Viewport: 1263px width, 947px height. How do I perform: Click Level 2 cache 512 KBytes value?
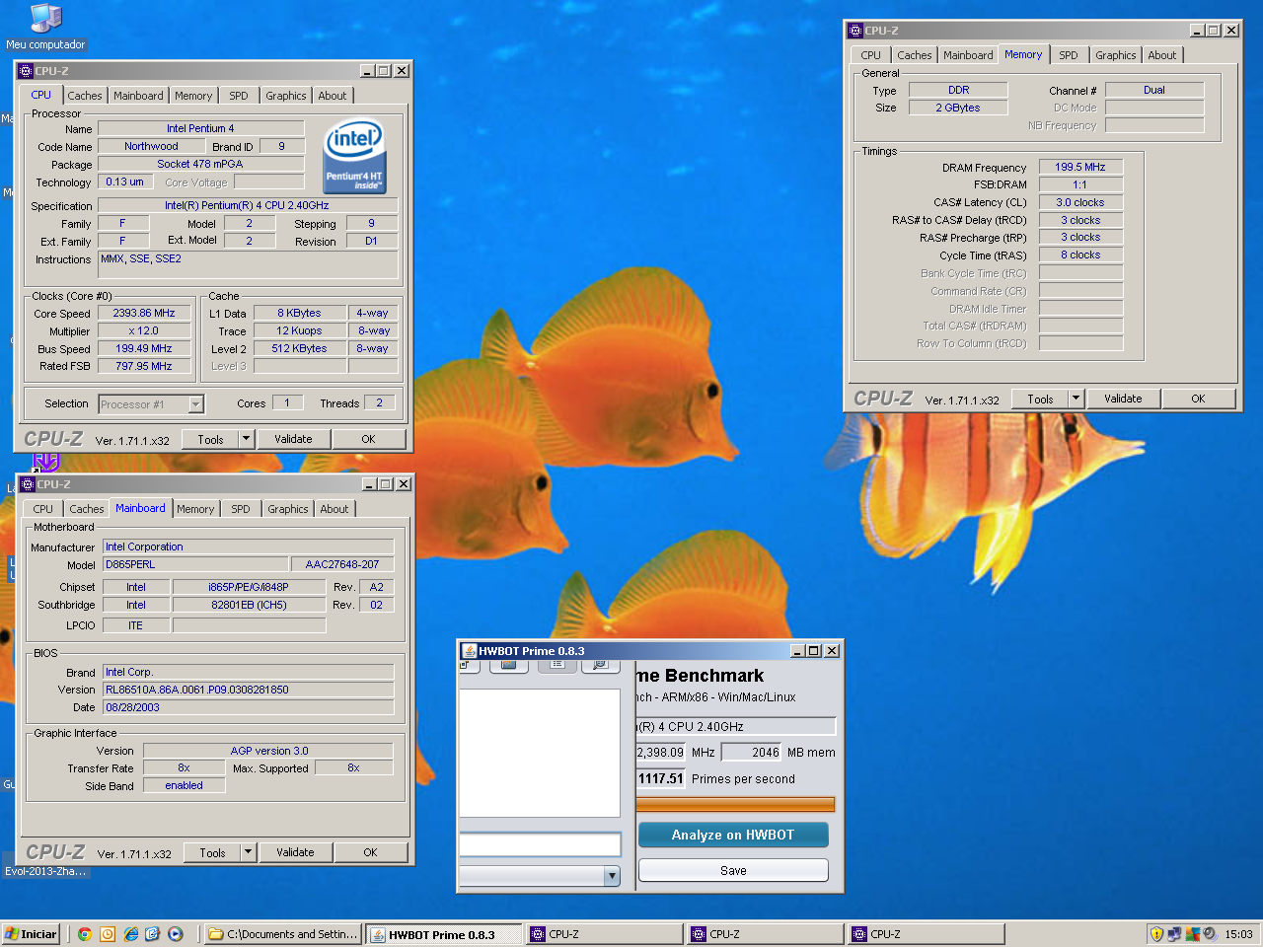click(299, 348)
